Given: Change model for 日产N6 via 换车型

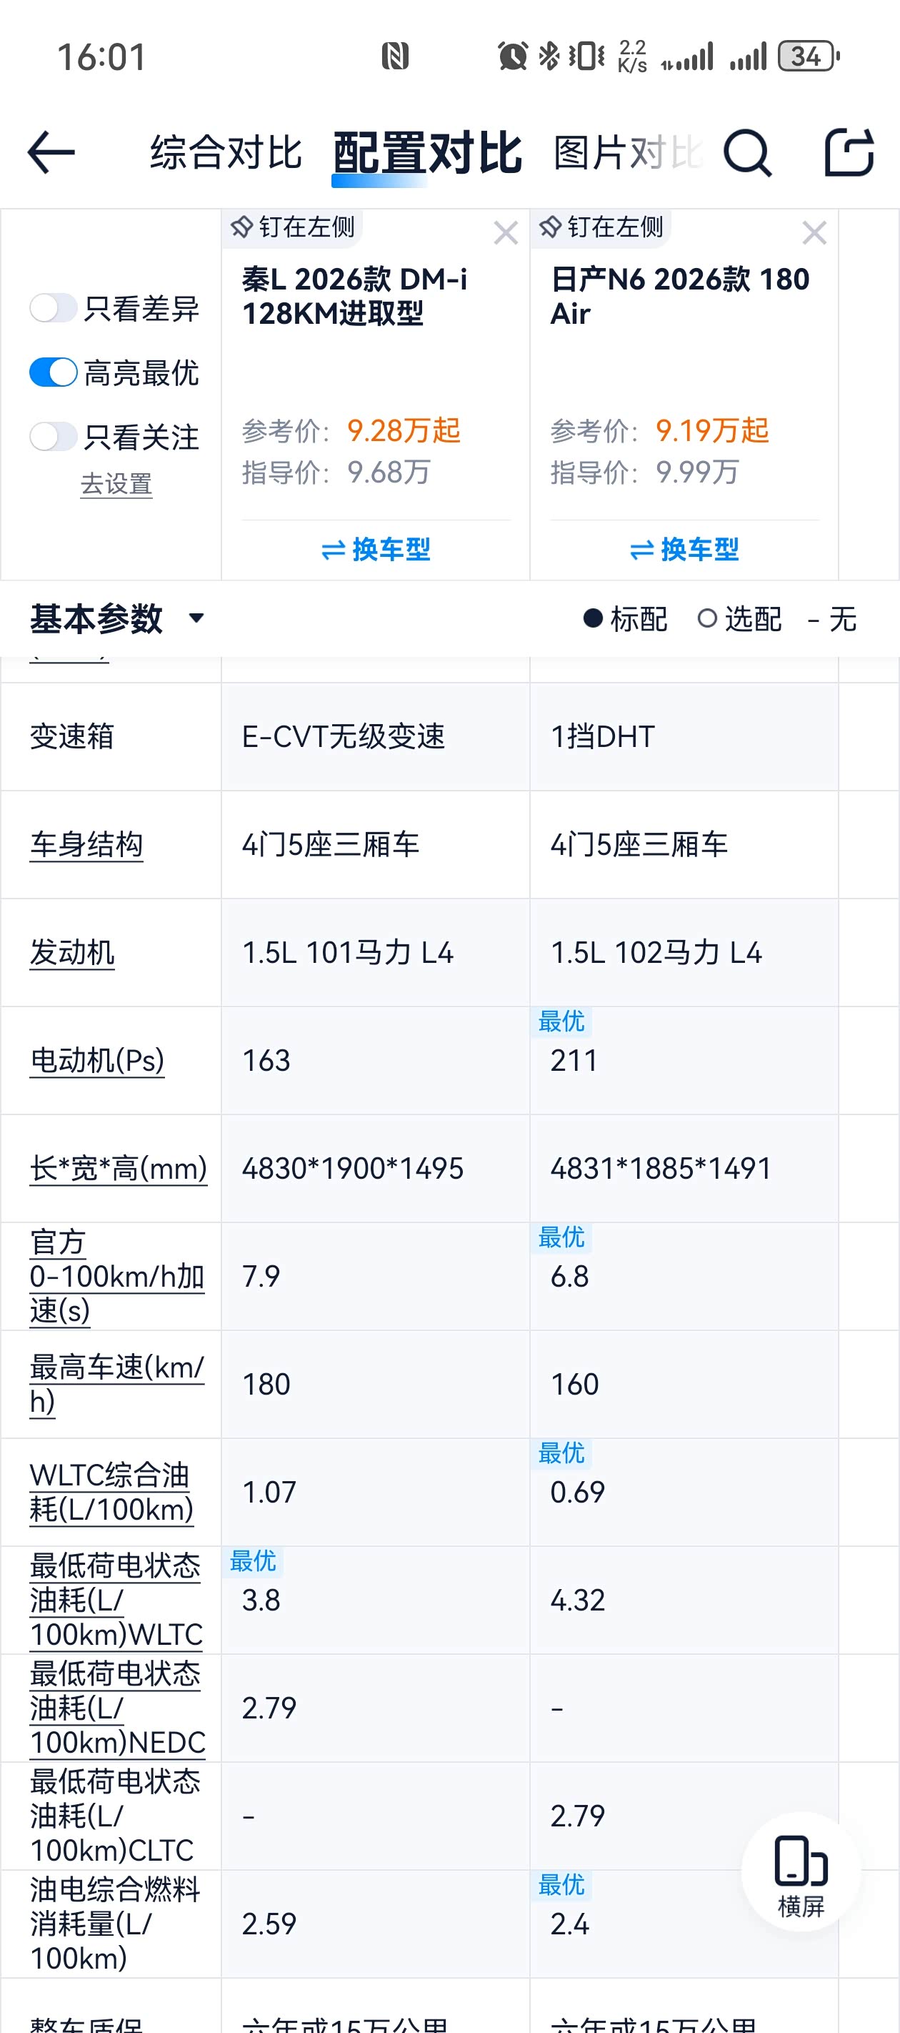Looking at the screenshot, I should 684,549.
